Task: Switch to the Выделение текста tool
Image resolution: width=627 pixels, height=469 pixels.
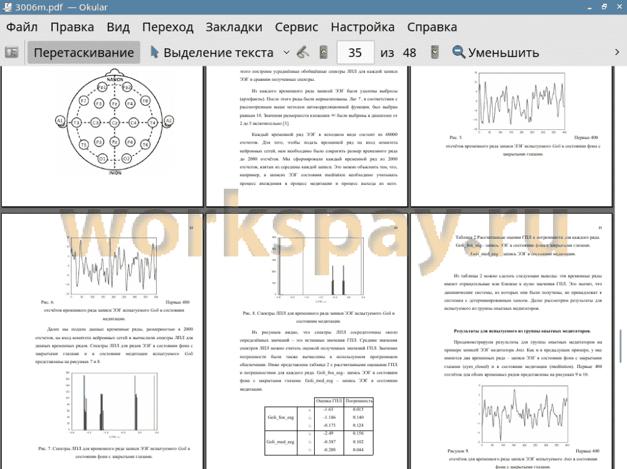Action: tap(212, 53)
